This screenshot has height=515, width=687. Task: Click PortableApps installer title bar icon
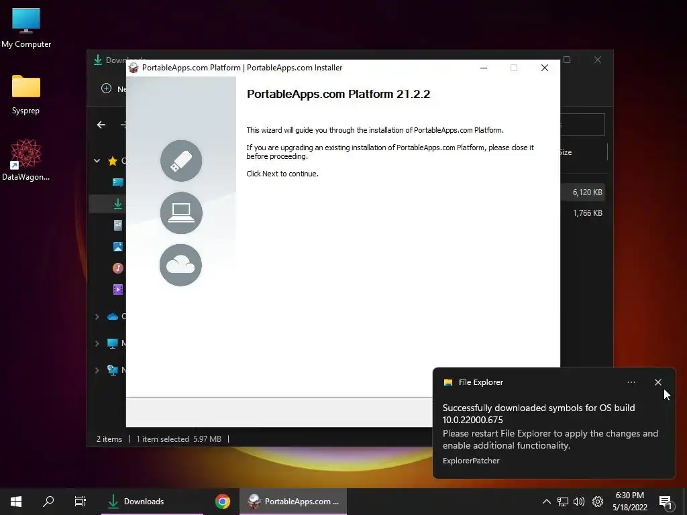pyautogui.click(x=134, y=68)
